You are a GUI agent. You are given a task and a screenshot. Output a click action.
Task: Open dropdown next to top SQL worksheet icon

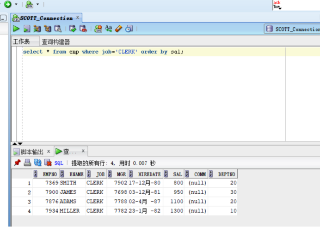tap(38, 4)
